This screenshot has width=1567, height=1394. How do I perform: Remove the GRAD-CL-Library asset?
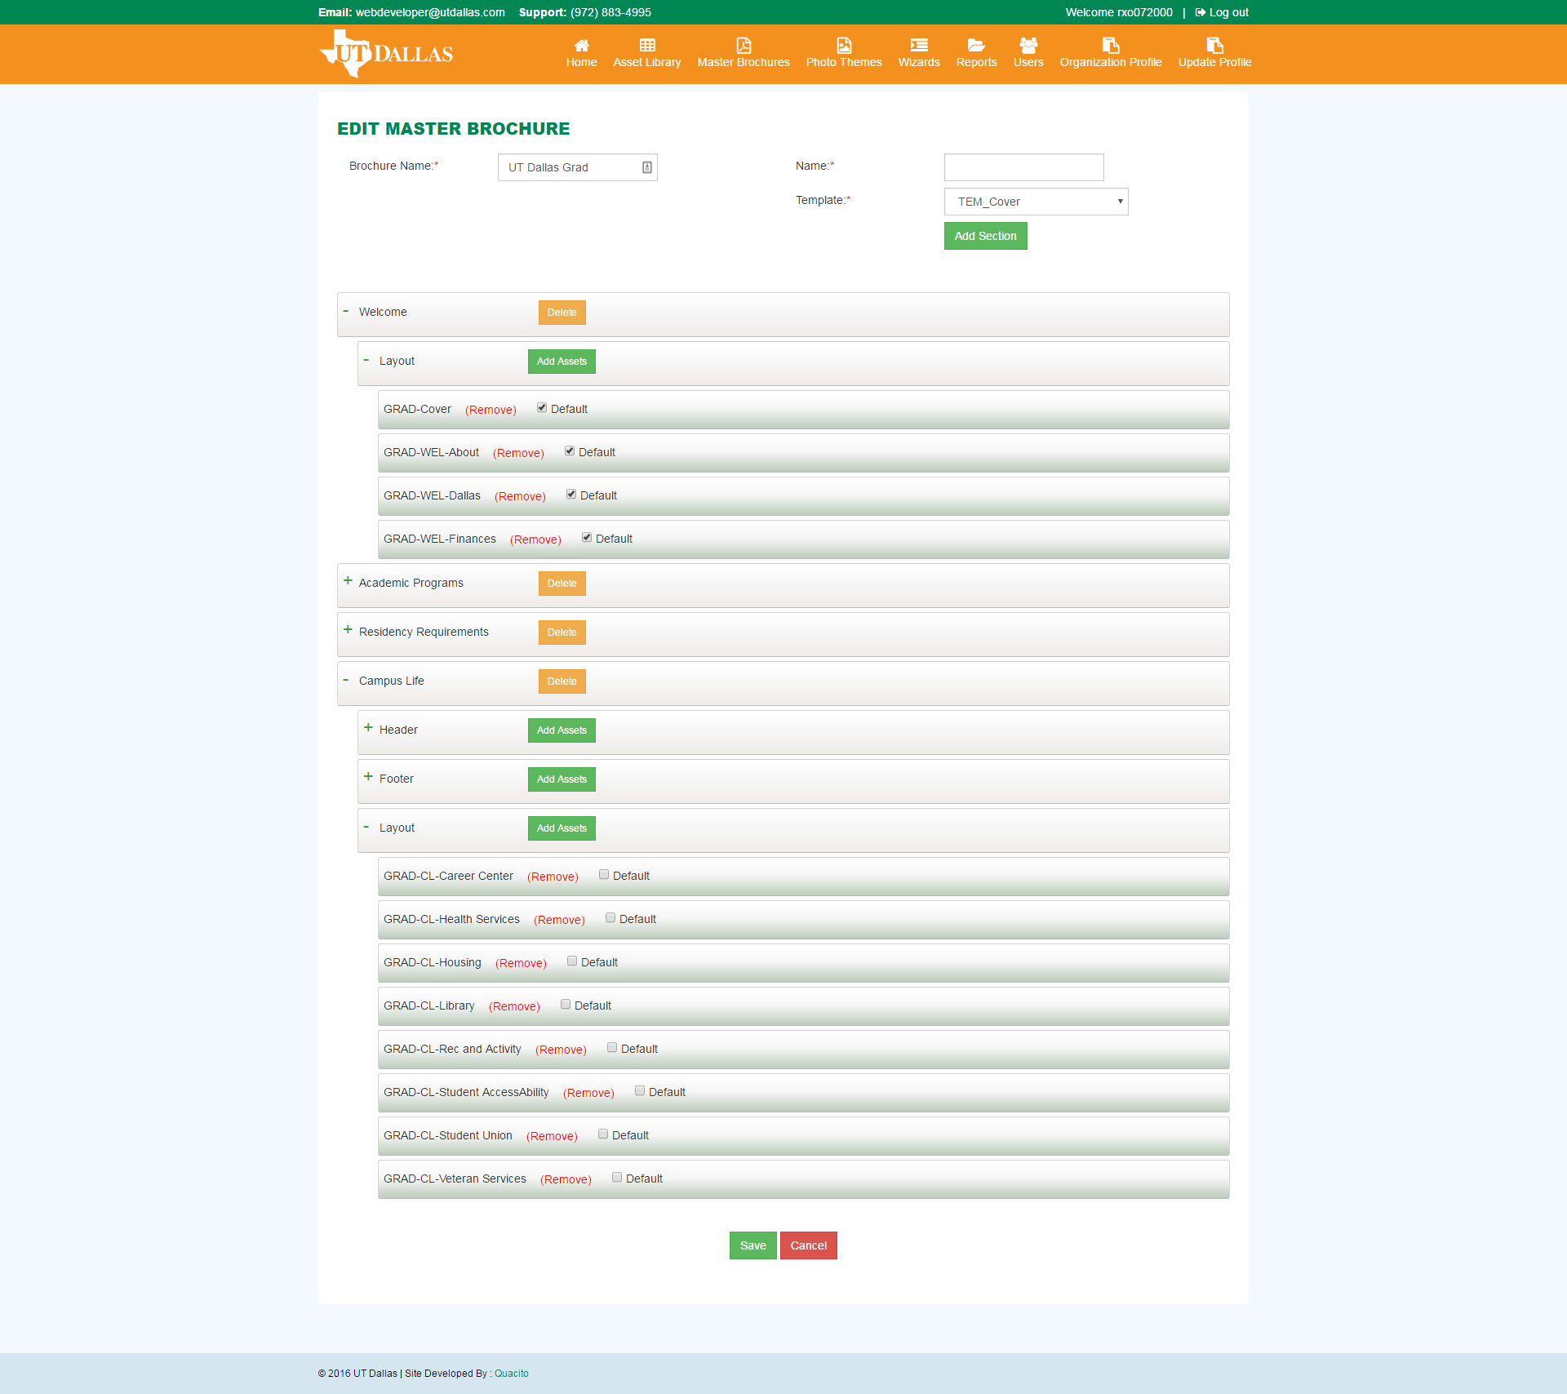[x=514, y=1006]
